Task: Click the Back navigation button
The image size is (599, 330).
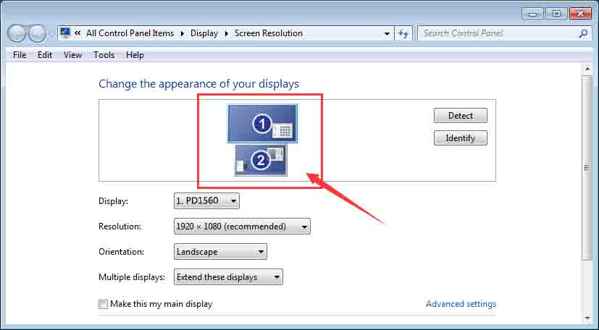Action: coord(17,33)
